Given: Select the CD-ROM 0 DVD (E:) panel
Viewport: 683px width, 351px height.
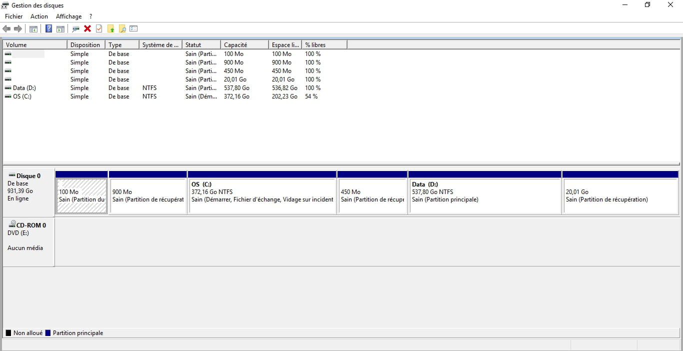Looking at the screenshot, I should pyautogui.click(x=29, y=242).
